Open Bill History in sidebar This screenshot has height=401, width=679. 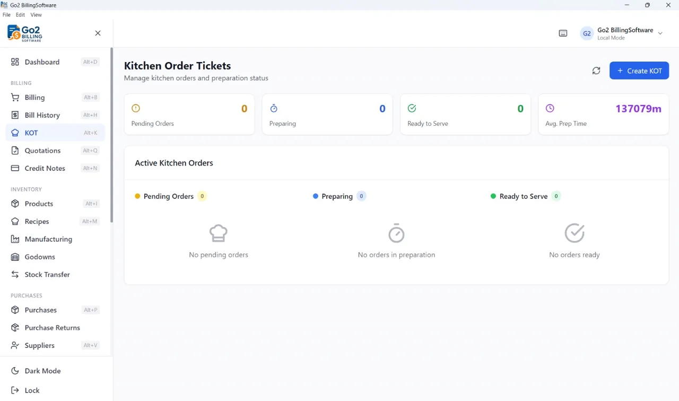point(55,115)
